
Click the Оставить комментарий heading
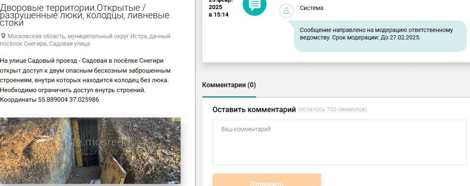[x=254, y=109]
